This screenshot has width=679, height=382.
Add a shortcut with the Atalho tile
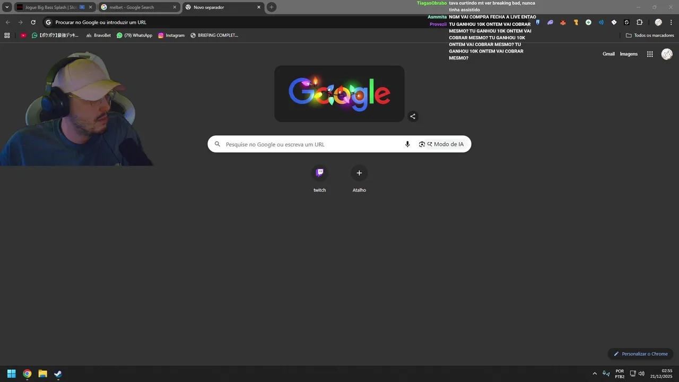[359, 179]
